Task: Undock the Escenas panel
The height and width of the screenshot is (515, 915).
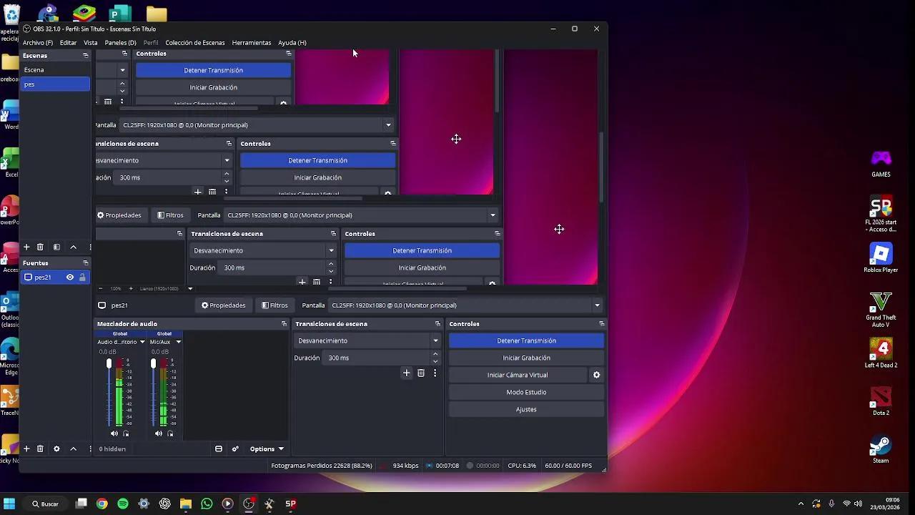Action: (x=86, y=55)
